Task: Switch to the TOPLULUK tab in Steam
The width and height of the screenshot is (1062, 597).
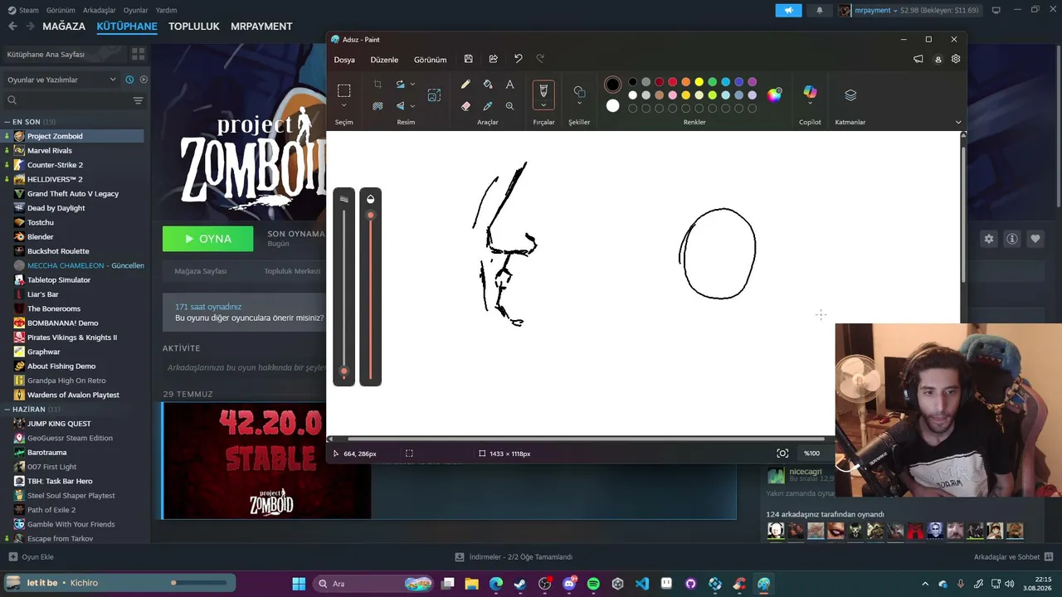Action: click(193, 27)
